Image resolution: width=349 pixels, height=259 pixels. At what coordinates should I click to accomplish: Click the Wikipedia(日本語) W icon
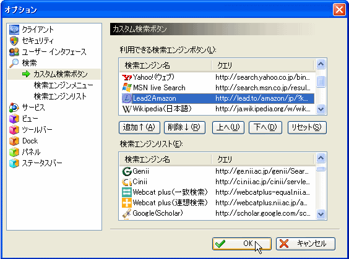tap(127, 109)
